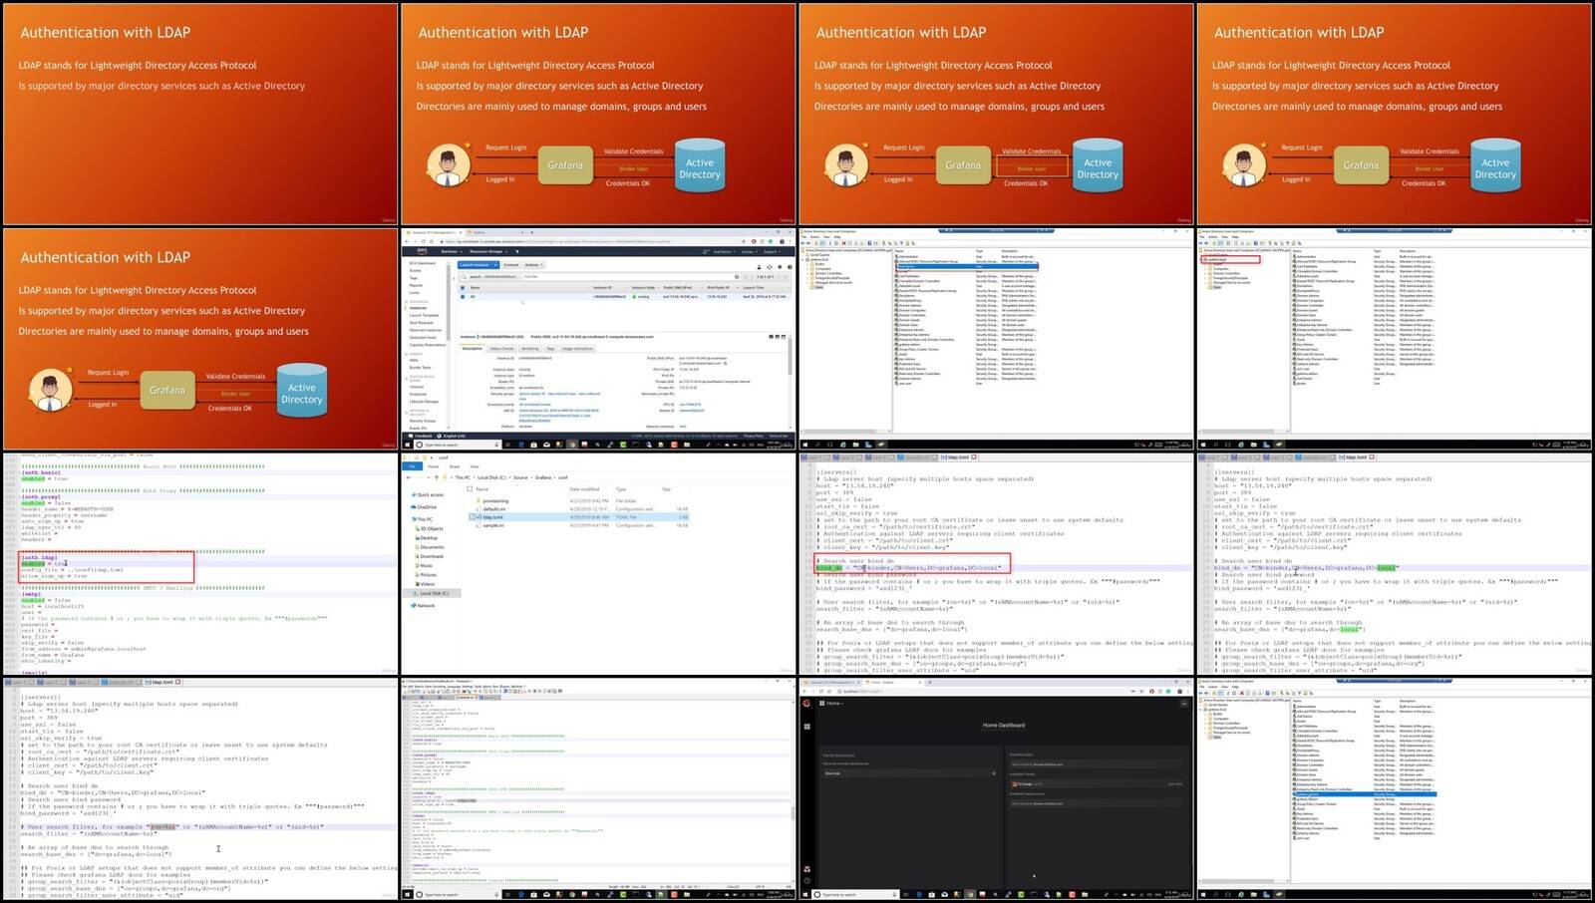The width and height of the screenshot is (1595, 903).
Task: Toggle the select-all checkbox in AWS instances header
Action: [463, 288]
